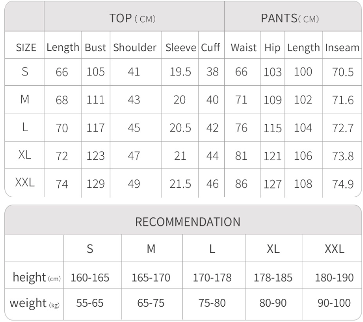This screenshot has width=363, height=322.
Task: Click the PANTS (CM) section header
Action: tap(290, 18)
